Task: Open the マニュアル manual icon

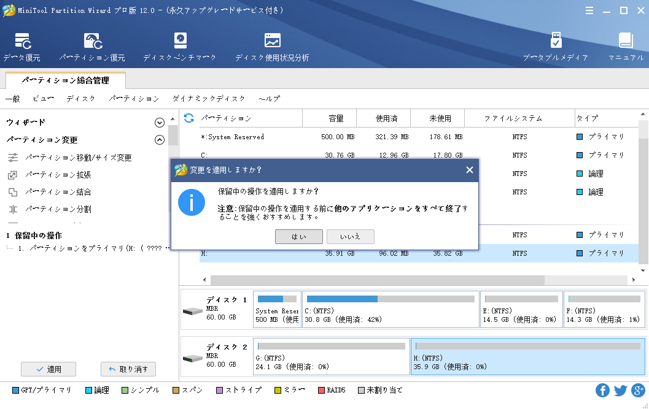Action: (625, 48)
